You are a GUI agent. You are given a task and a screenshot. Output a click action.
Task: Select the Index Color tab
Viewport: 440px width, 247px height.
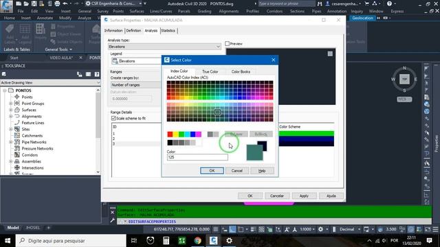(x=179, y=71)
